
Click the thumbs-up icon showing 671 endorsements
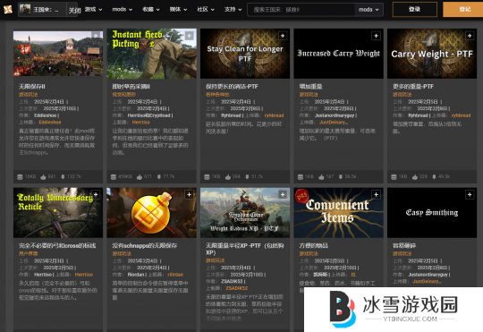tap(140, 177)
